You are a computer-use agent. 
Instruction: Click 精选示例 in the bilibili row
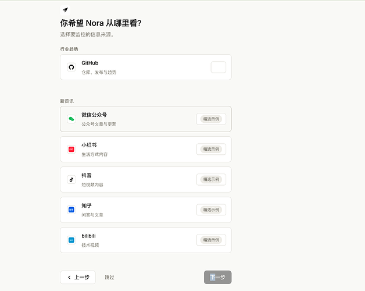pos(211,240)
